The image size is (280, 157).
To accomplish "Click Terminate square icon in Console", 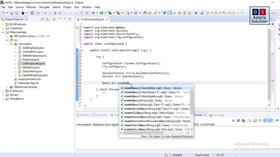I will tap(233, 121).
